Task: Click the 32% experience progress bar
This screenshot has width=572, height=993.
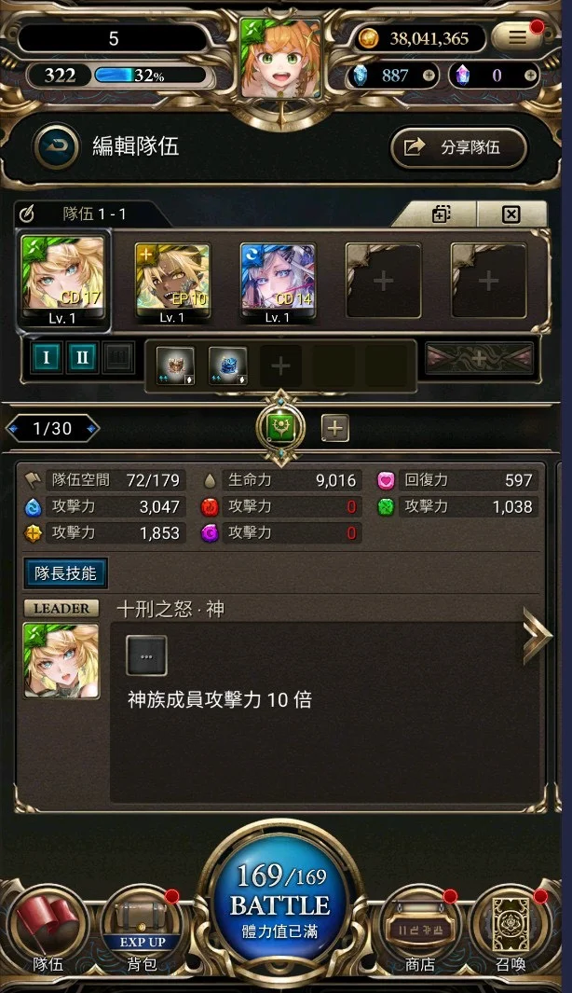Action: [151, 76]
